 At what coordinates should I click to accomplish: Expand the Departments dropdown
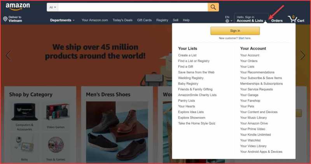(62, 20)
